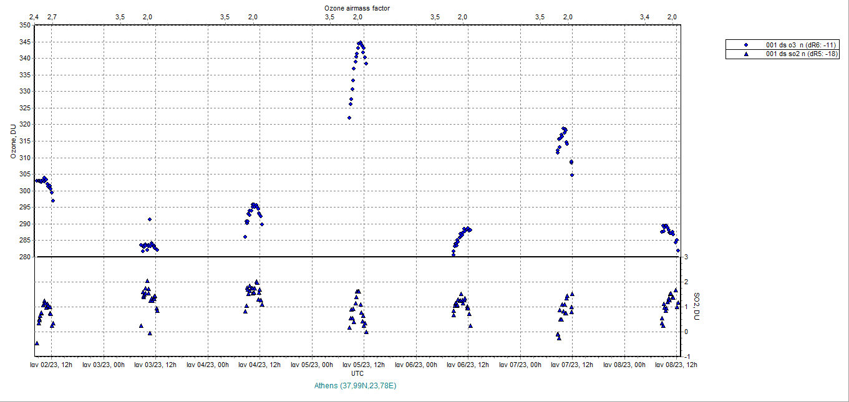849x402 pixels.
Task: Click the 'Iav 08/23, 12h' time axis tick label
Action: 676,365
